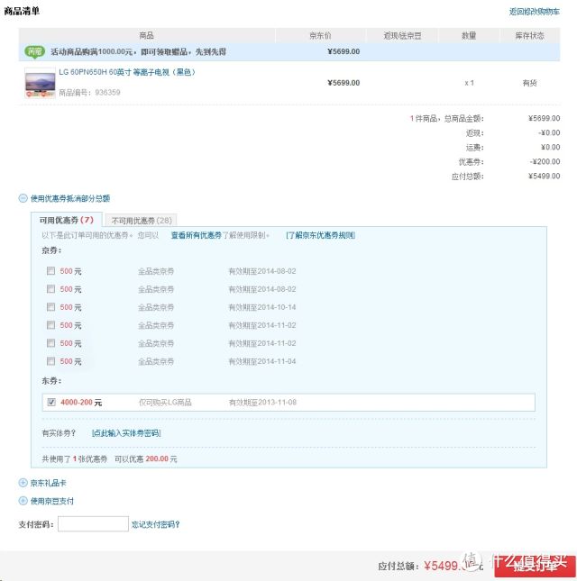Open the LG 60PN650H product title link
This screenshot has height=581, width=577.
pyautogui.click(x=127, y=72)
